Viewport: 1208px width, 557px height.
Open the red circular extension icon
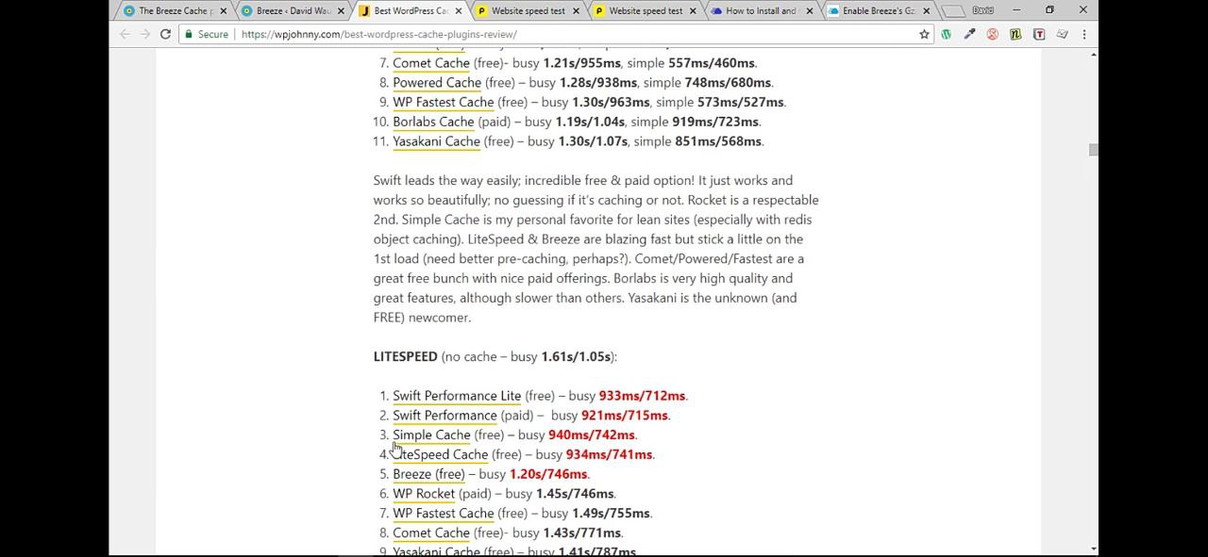[992, 34]
